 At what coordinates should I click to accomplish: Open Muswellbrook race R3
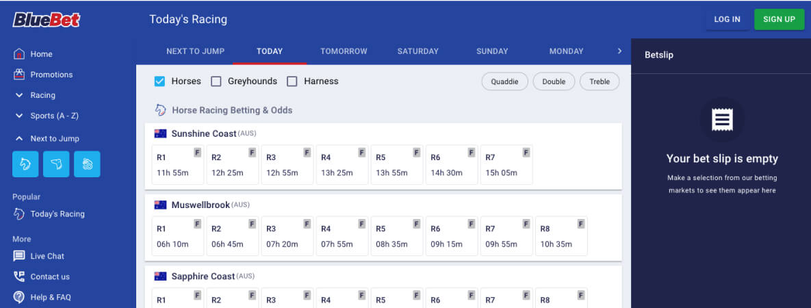287,236
